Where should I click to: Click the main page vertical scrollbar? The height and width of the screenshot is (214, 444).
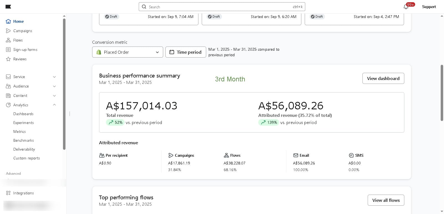coord(442,93)
